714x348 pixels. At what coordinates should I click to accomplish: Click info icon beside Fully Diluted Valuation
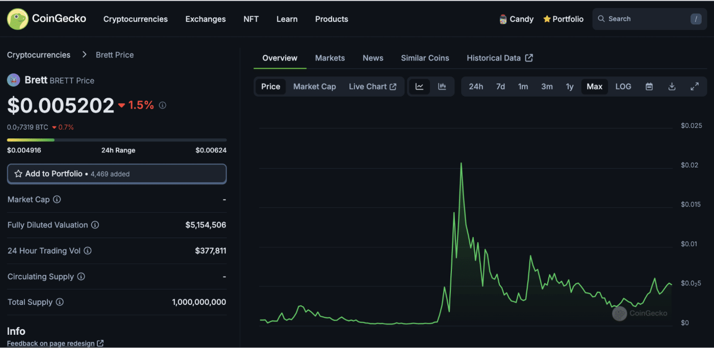click(95, 225)
